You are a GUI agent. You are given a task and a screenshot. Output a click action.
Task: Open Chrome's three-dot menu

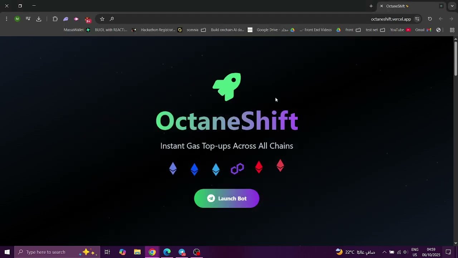point(6,19)
